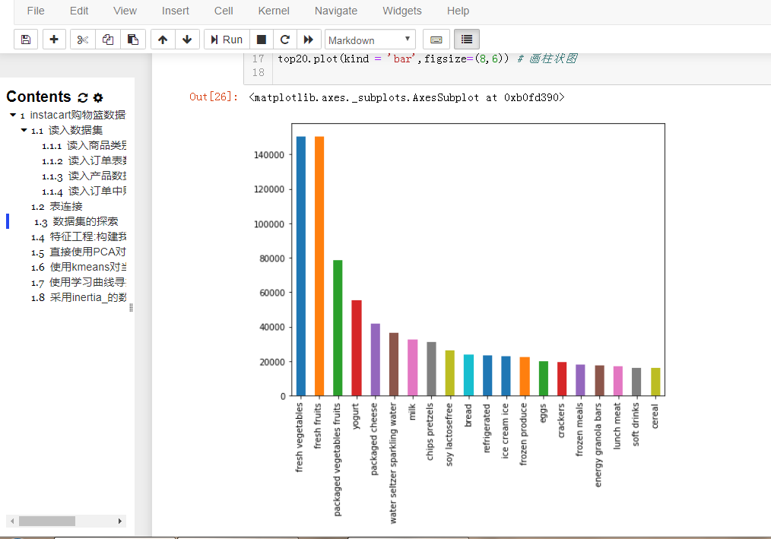Open the command palette keyboard icon

point(436,40)
